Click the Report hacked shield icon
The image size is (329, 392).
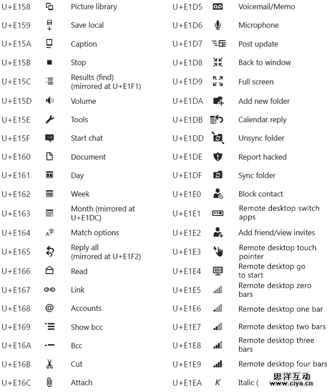click(x=218, y=157)
